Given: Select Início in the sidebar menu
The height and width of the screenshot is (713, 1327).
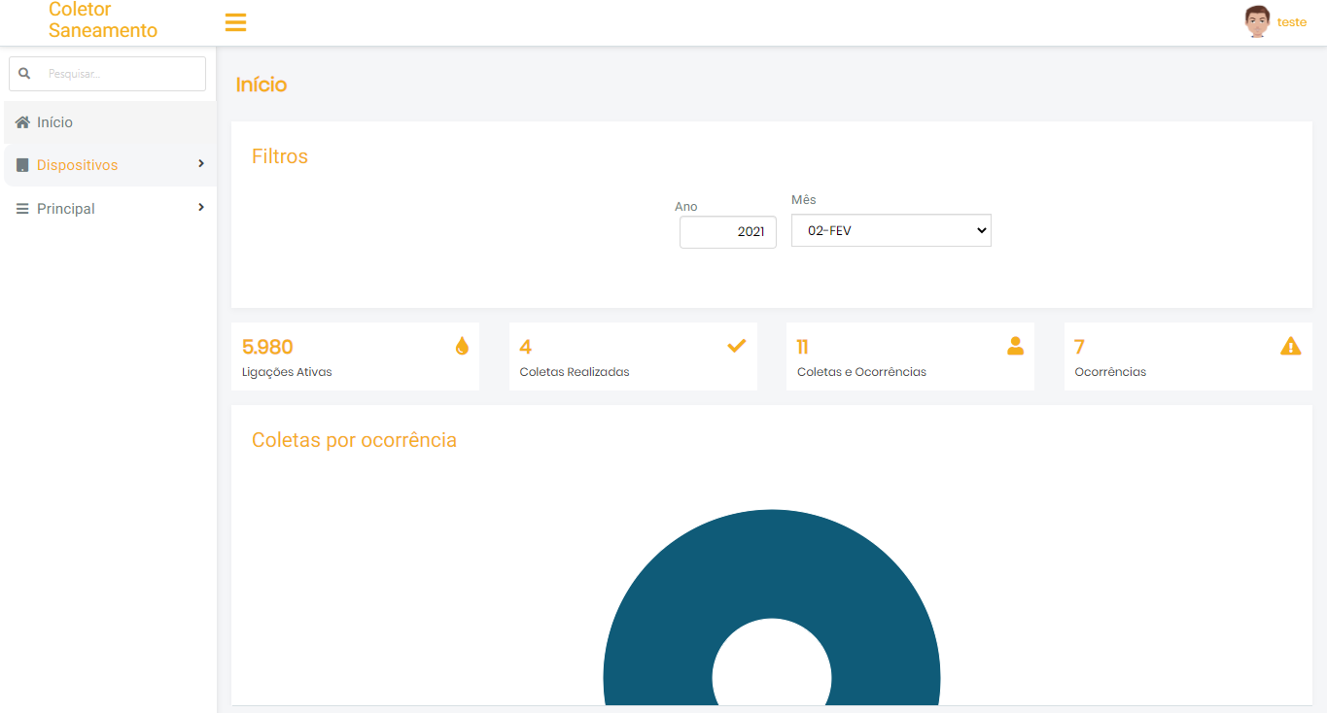Looking at the screenshot, I should [x=55, y=122].
